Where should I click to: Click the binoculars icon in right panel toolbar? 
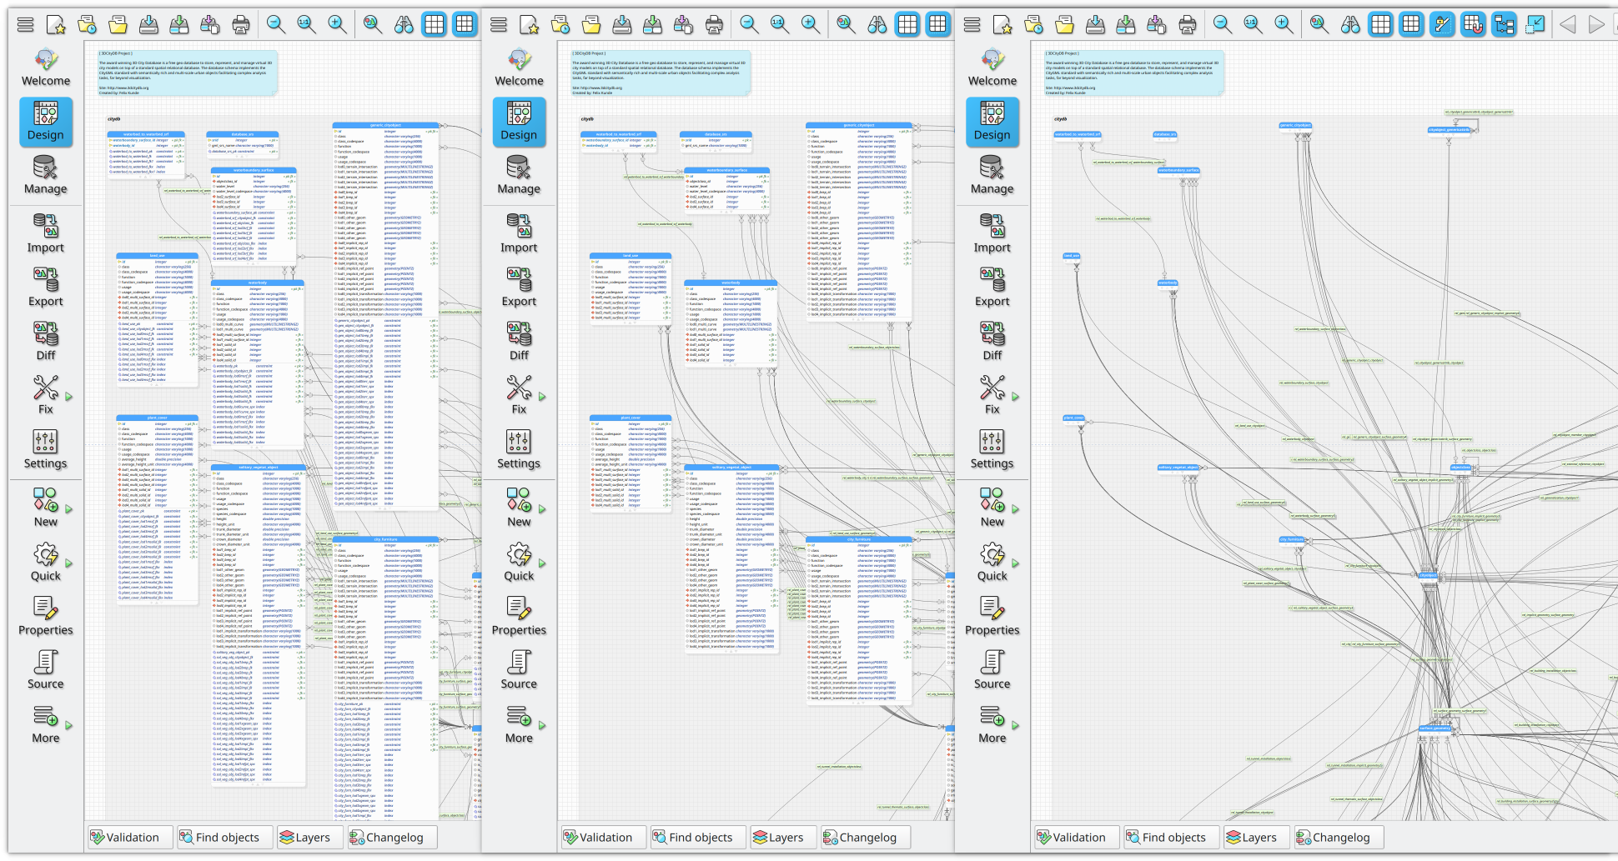(1350, 25)
